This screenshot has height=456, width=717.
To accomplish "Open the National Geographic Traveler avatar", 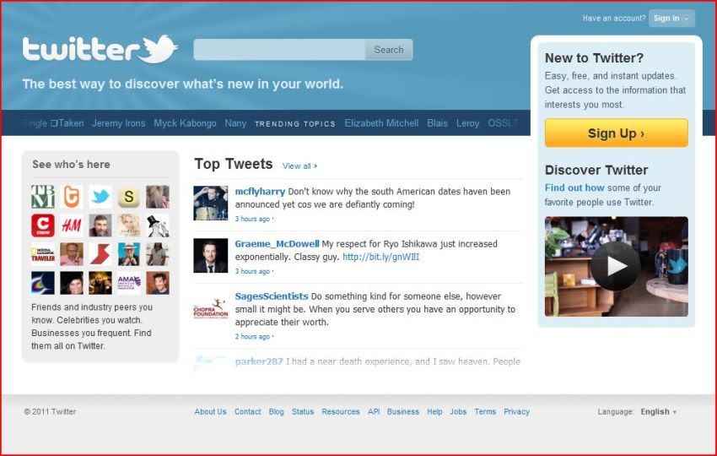I will click(43, 254).
